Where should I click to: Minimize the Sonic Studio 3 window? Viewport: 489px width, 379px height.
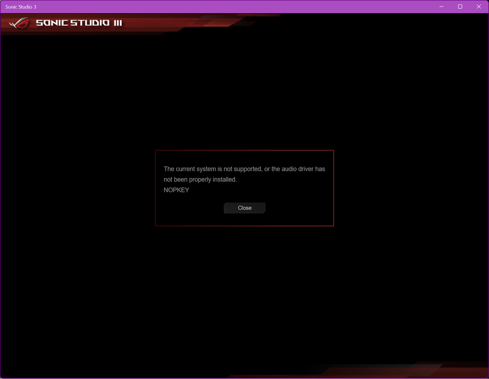[442, 6]
